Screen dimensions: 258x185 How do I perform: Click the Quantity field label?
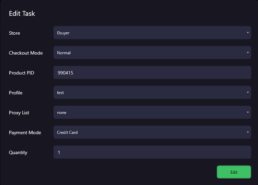(x=18, y=153)
